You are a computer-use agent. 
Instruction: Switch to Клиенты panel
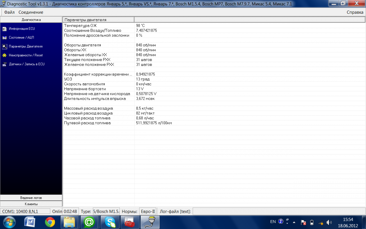pyautogui.click(x=31, y=204)
